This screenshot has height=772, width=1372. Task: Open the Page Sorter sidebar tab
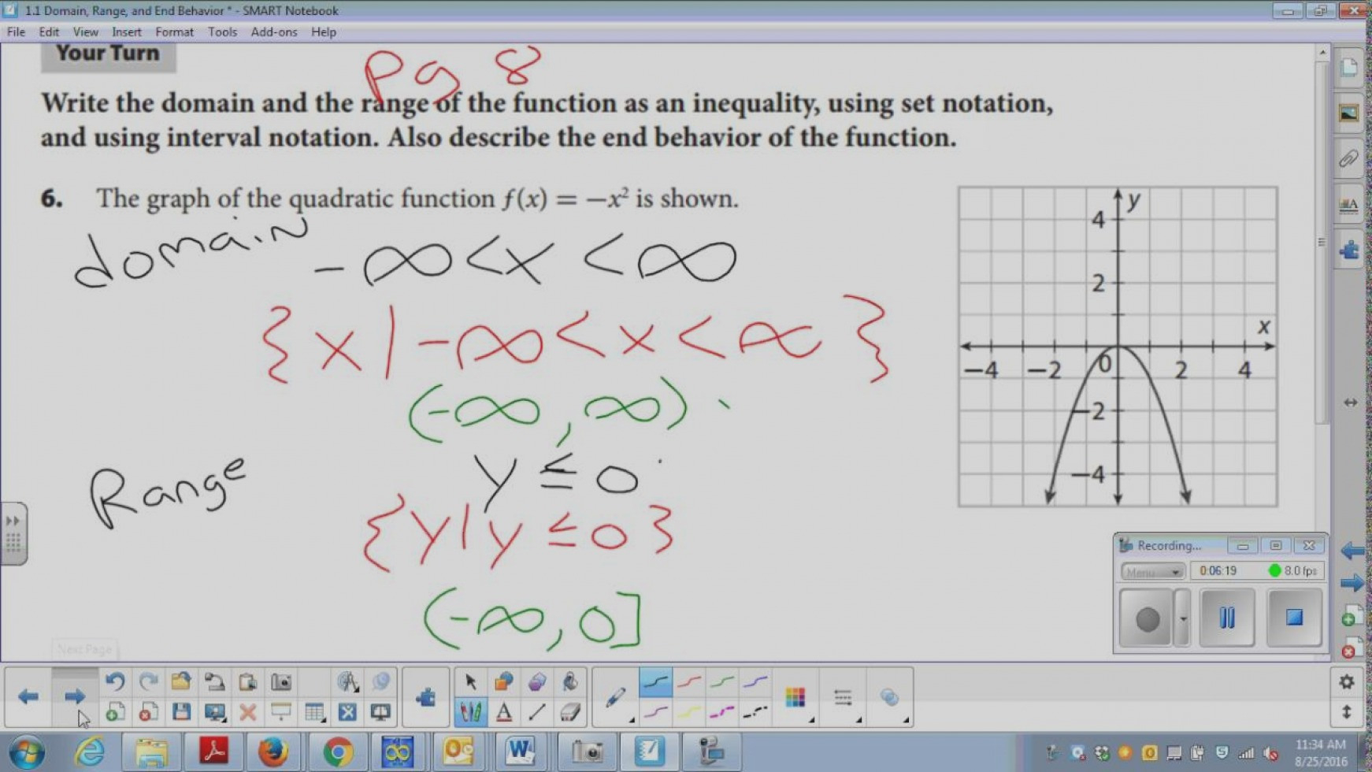tap(1349, 68)
